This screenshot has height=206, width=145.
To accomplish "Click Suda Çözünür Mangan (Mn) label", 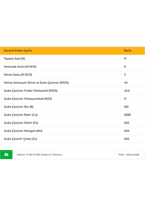I will [x=23, y=131].
